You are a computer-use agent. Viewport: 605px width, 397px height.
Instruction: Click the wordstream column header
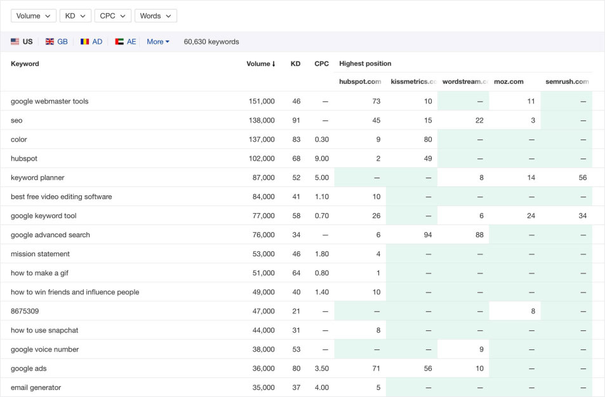point(465,82)
